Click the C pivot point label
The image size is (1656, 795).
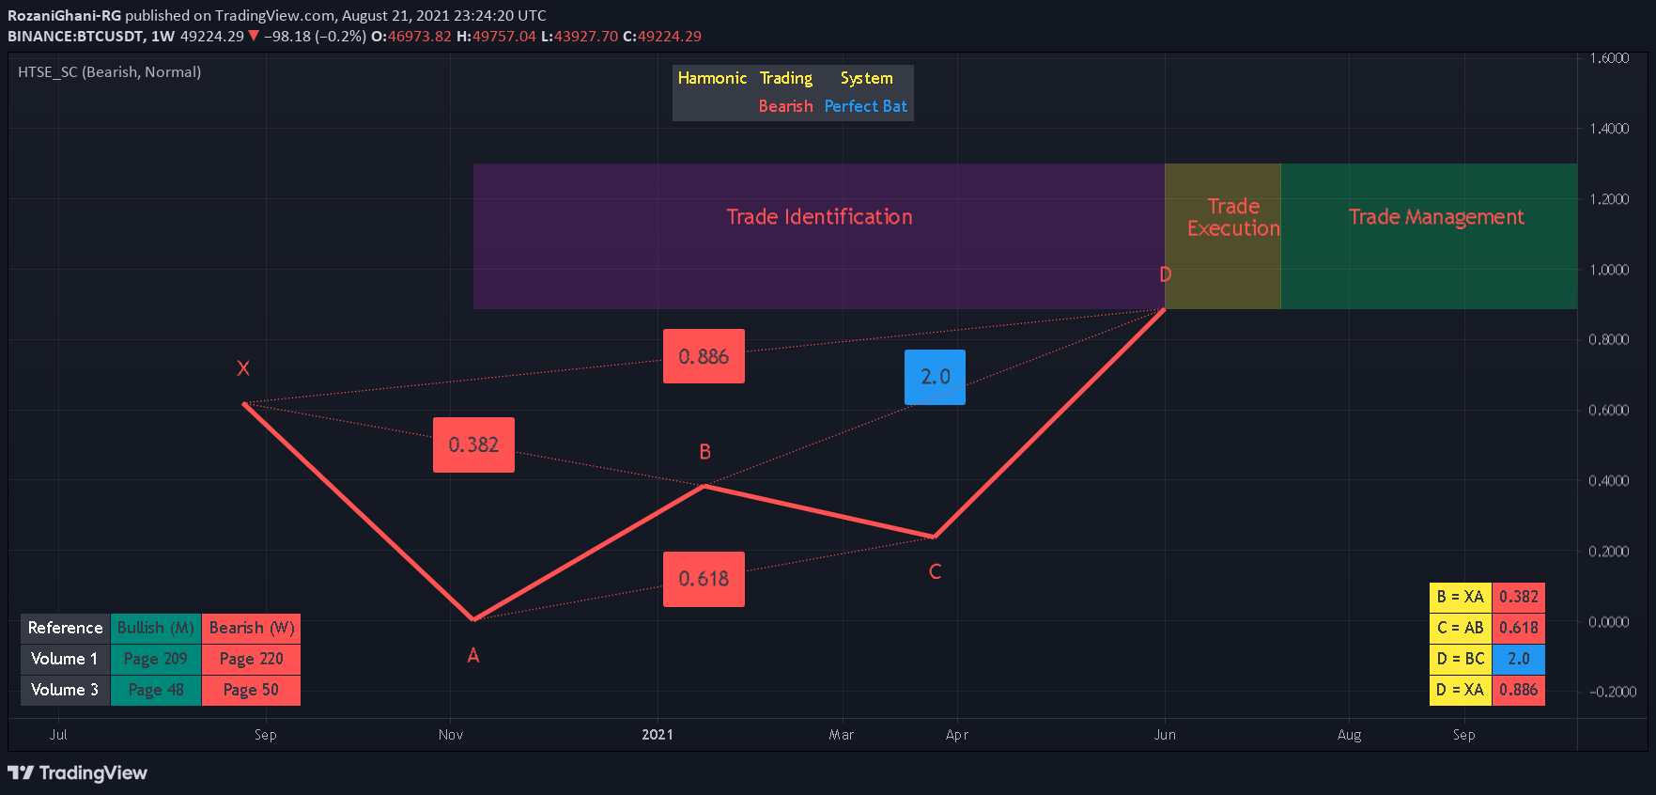pyautogui.click(x=935, y=571)
